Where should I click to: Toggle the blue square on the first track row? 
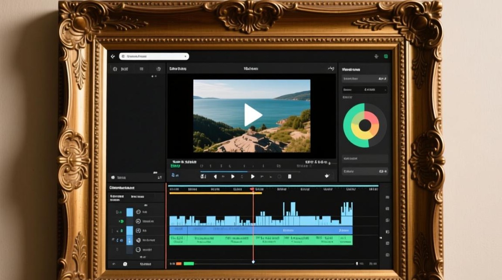pyautogui.click(x=130, y=212)
